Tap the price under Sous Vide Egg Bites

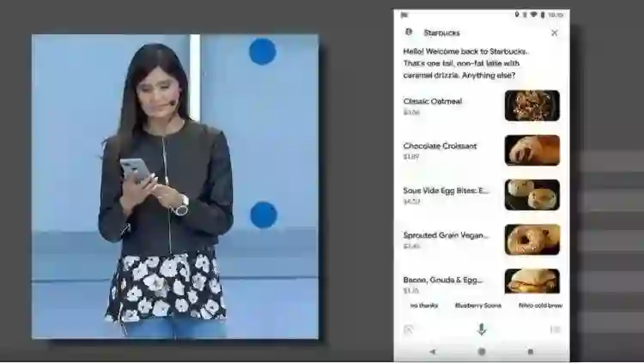pos(411,202)
